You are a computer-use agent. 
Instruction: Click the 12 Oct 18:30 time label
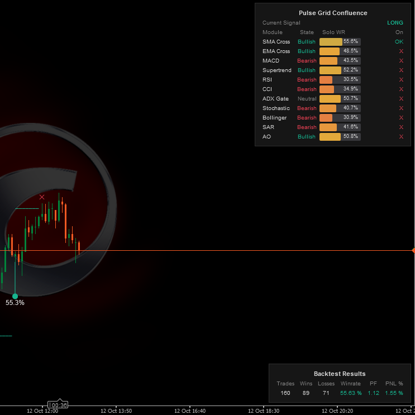[x=264, y=411]
